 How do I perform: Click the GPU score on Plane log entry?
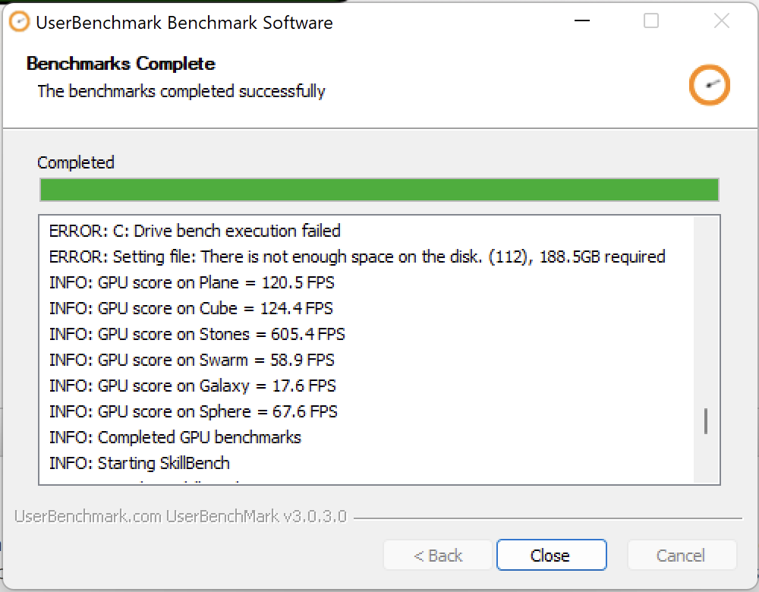click(x=192, y=282)
